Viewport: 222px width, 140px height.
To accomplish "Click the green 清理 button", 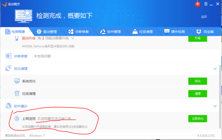I will (x=198, y=93).
